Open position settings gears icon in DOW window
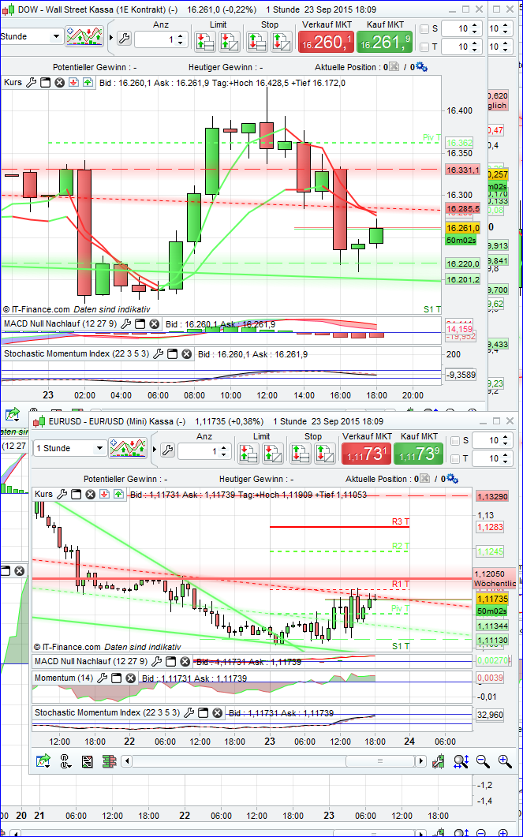Screen dimensions: 523x837 click(x=421, y=67)
